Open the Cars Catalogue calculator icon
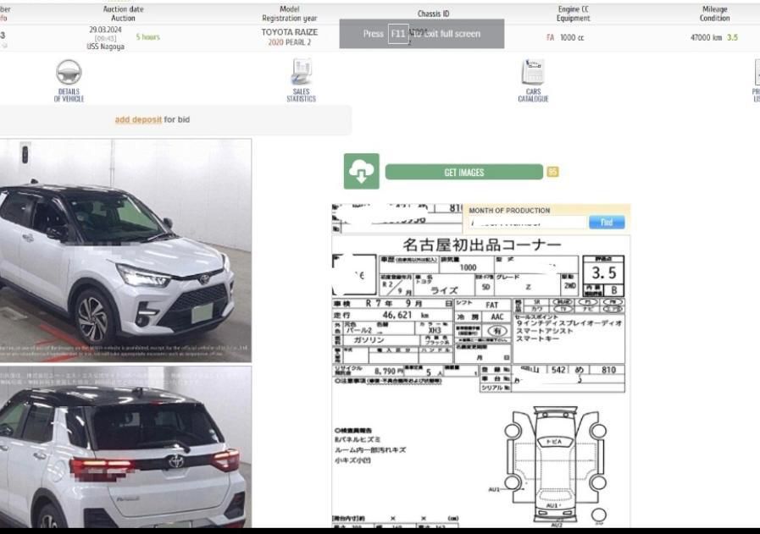This screenshot has width=760, height=534. click(533, 72)
